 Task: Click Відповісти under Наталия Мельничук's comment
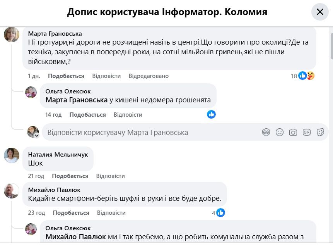[110, 176]
